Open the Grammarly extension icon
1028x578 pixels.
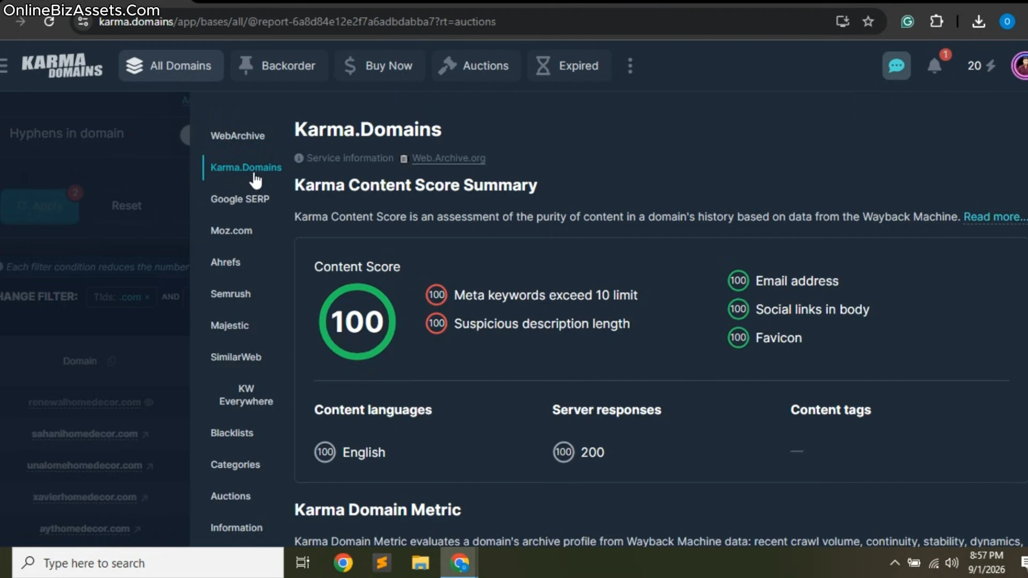(908, 21)
